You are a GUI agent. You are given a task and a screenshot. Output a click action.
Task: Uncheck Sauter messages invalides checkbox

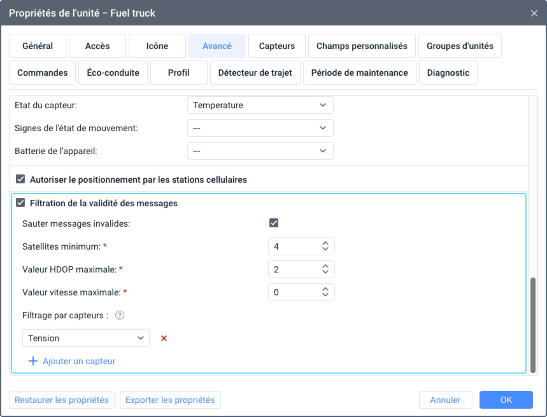pos(274,223)
